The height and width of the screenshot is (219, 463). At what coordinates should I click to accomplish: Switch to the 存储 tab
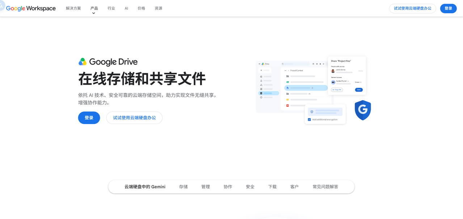click(183, 187)
